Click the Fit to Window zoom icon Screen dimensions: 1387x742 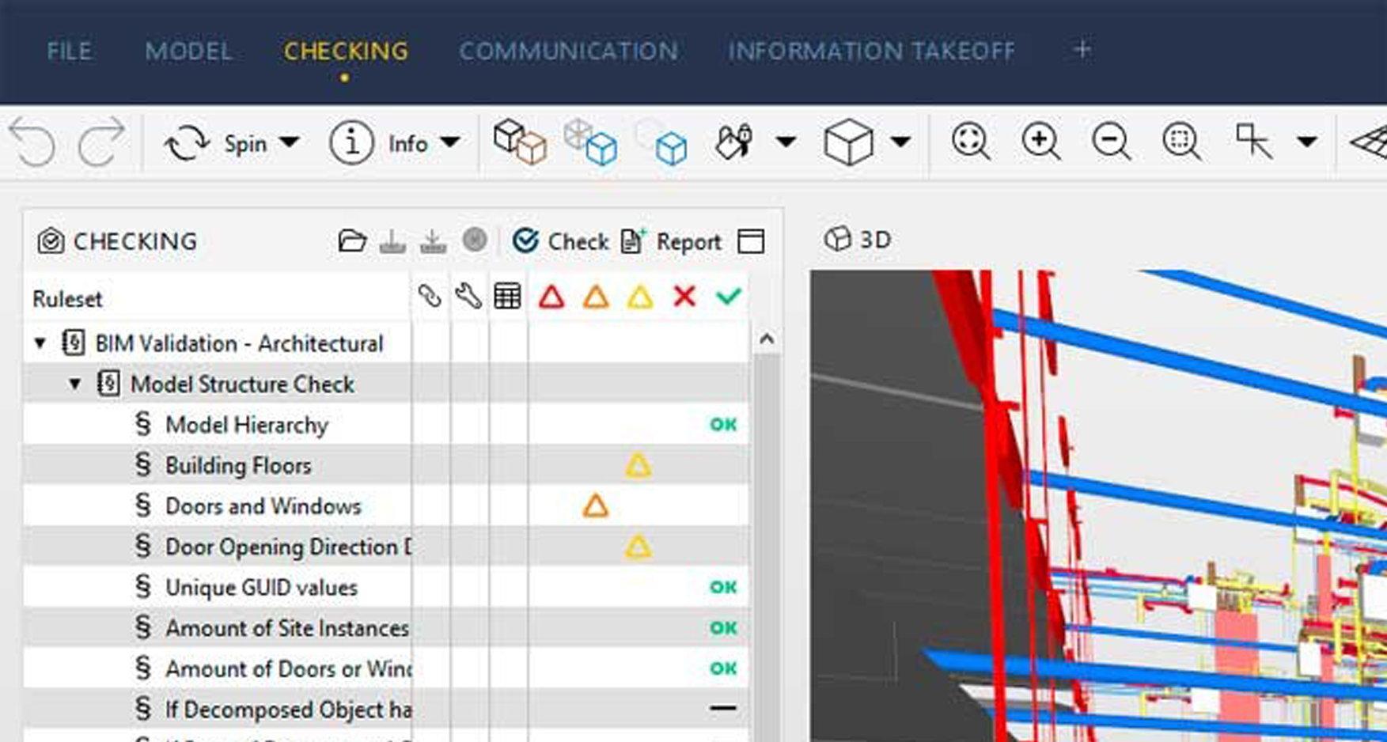(x=970, y=142)
